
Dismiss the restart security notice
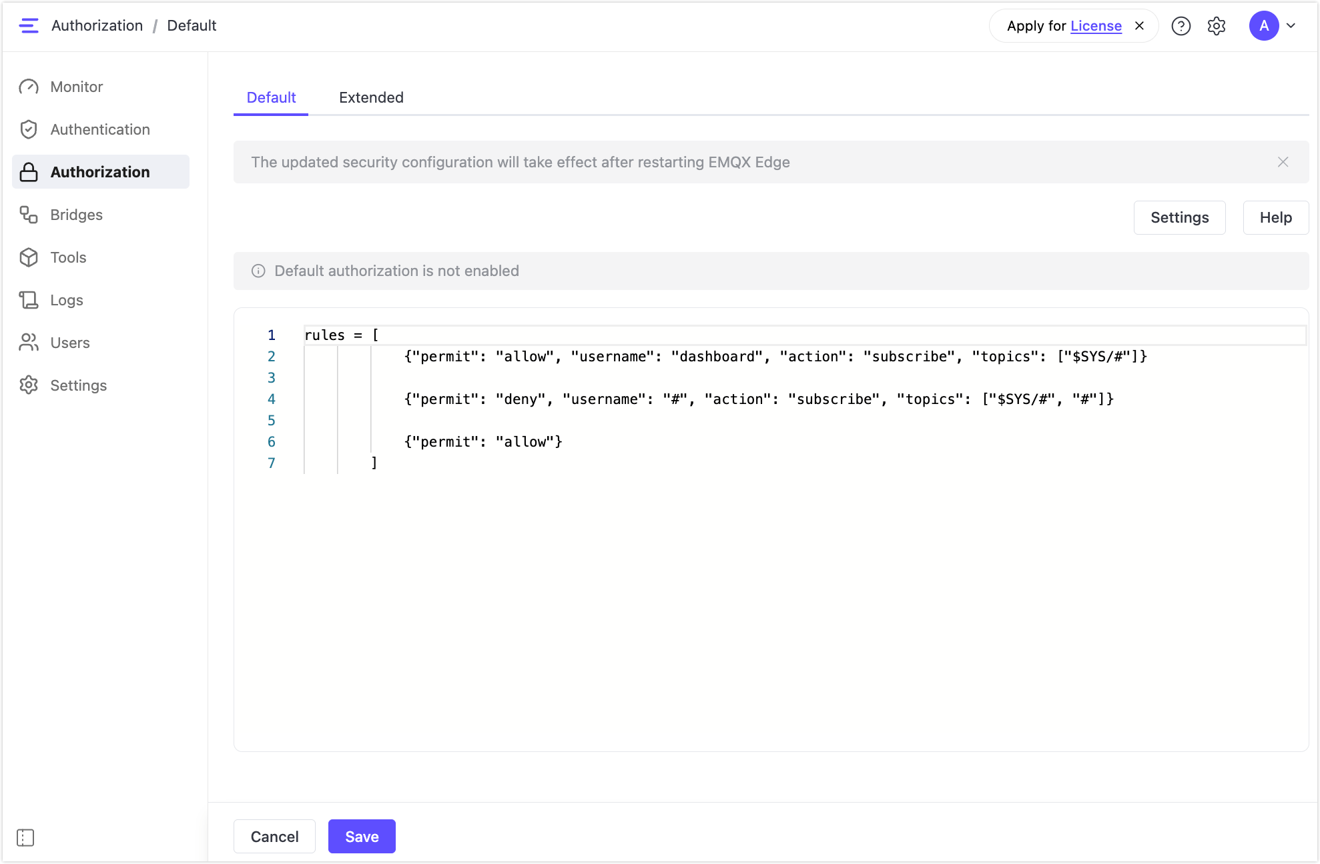(x=1283, y=162)
